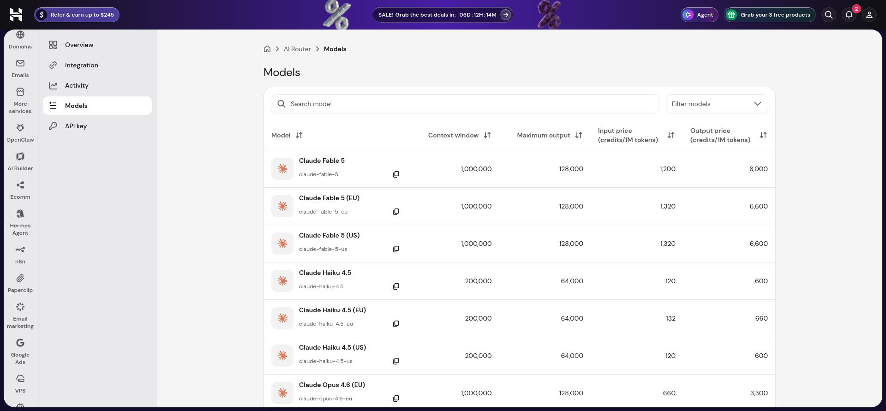The height and width of the screenshot is (411, 886).
Task: Click the Hostinger logo
Action: tap(16, 15)
